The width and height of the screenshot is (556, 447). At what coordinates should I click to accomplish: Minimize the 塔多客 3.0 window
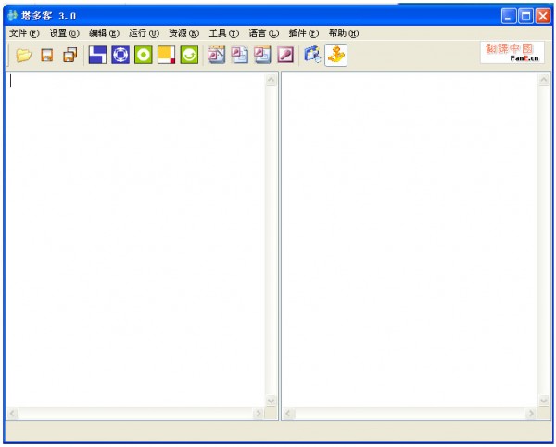509,17
